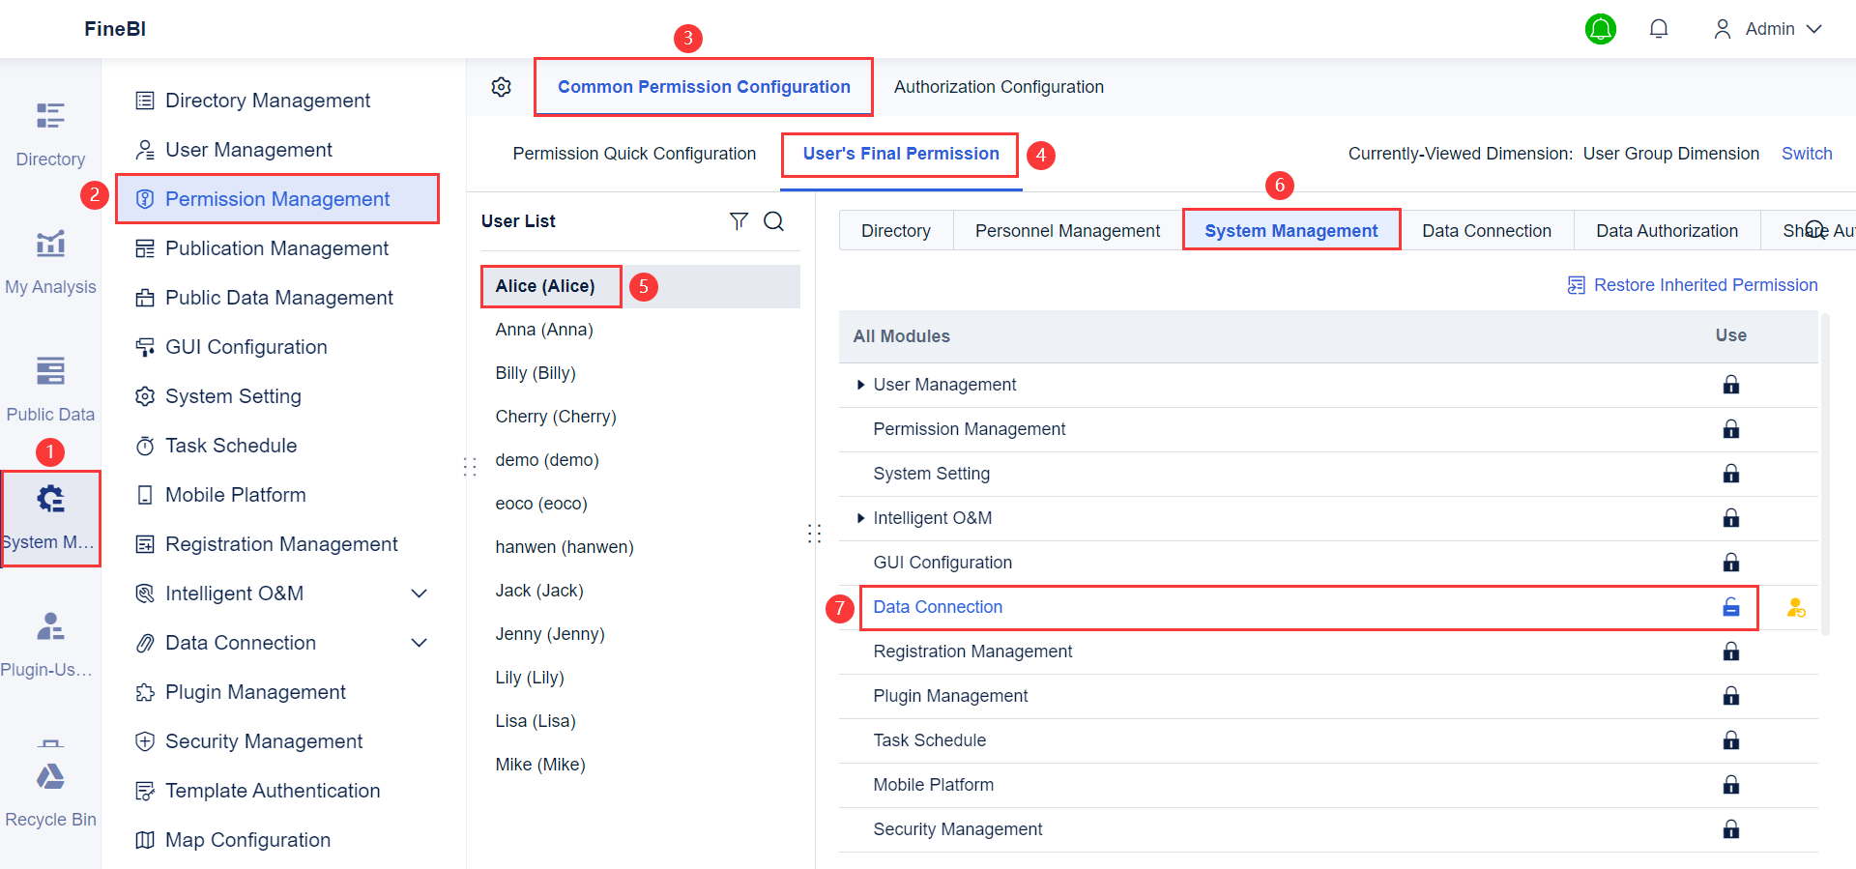Viewport: 1856px width, 869px height.
Task: Click the search icon in User List
Action: [x=773, y=221]
